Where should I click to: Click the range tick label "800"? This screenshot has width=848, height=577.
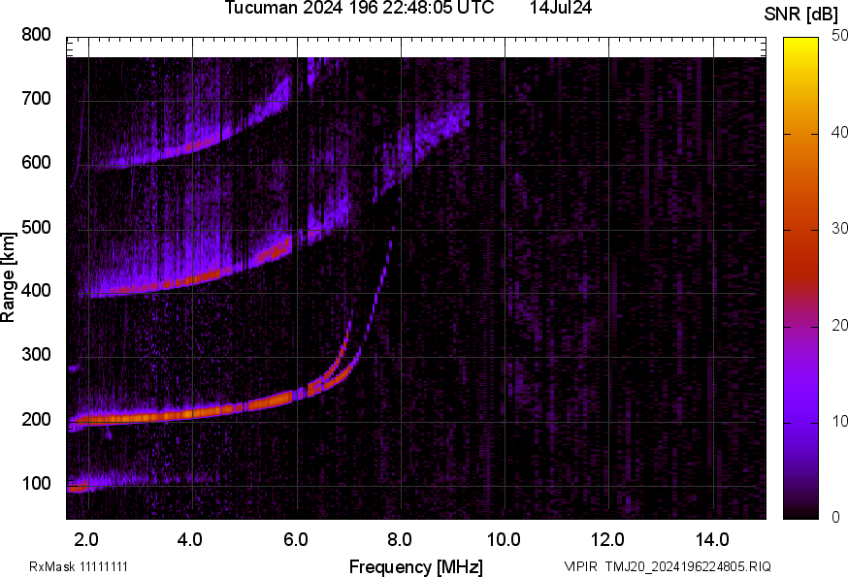(36, 35)
